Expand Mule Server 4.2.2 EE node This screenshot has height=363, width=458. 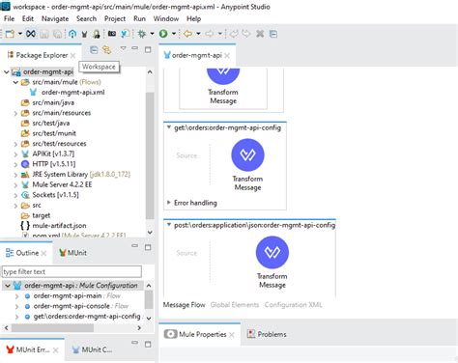point(15,184)
